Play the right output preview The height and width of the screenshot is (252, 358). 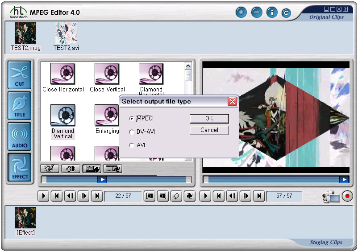(x=205, y=196)
